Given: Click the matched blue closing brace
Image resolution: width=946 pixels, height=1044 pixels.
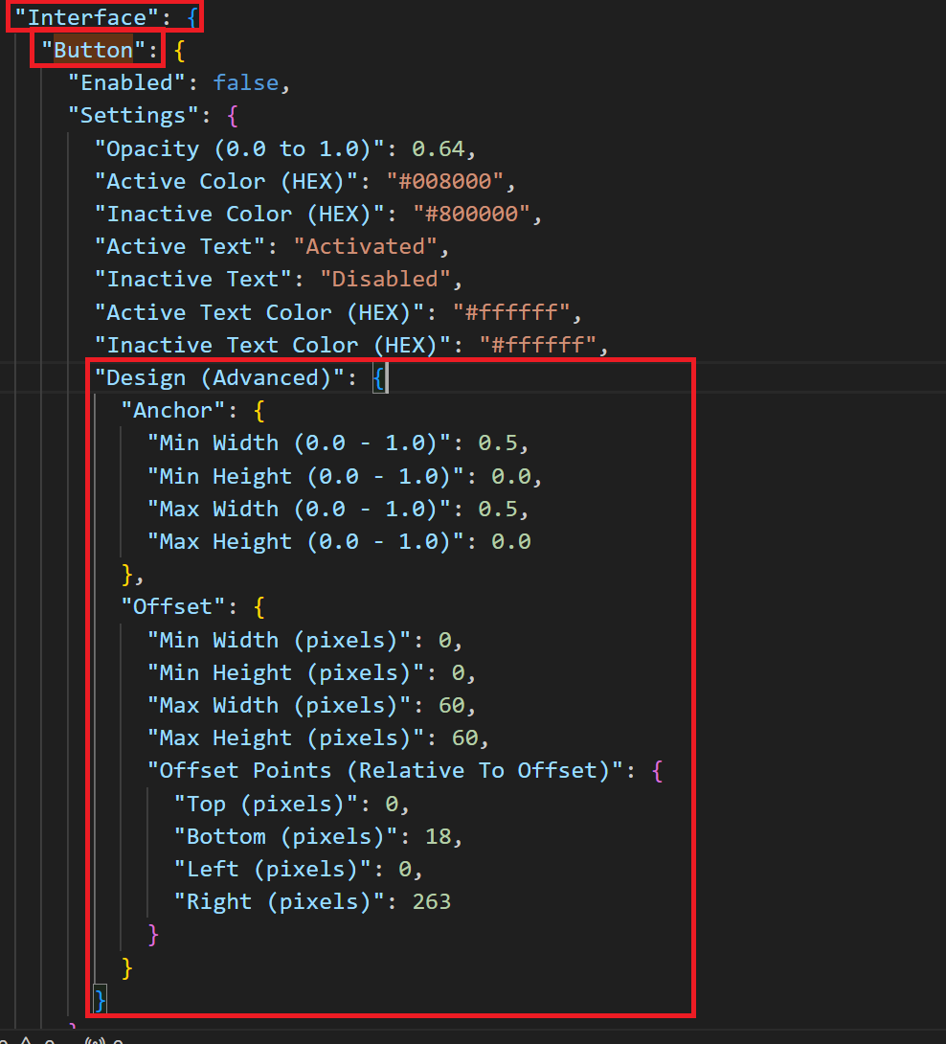Looking at the screenshot, I should [x=100, y=999].
